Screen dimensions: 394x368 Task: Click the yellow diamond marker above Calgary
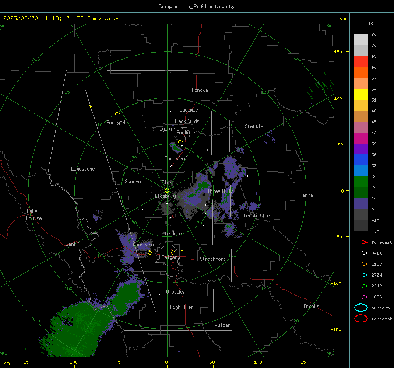tap(173, 252)
